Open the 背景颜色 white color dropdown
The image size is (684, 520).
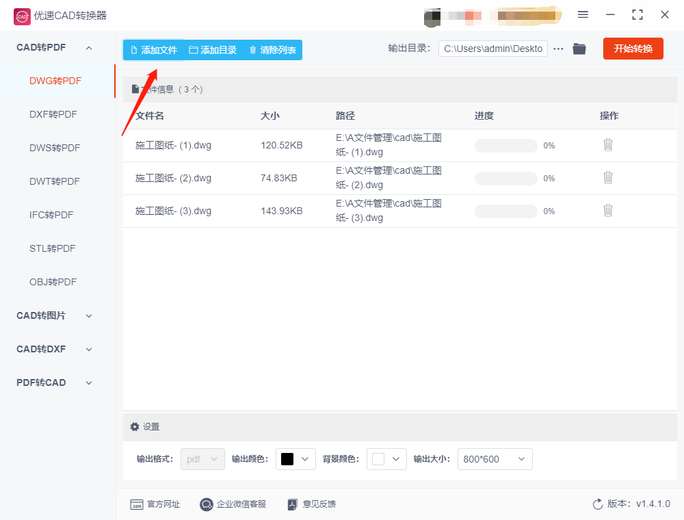tap(386, 459)
